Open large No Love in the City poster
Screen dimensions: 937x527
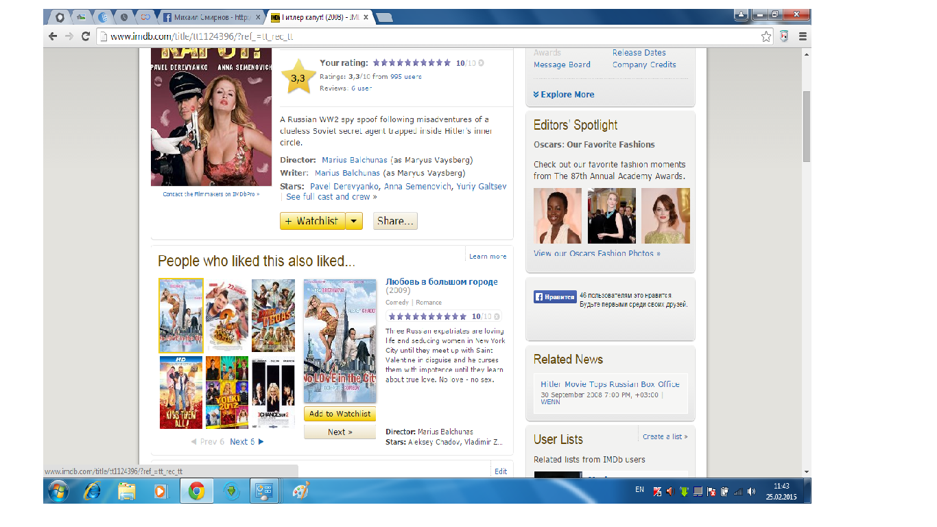pyautogui.click(x=340, y=341)
